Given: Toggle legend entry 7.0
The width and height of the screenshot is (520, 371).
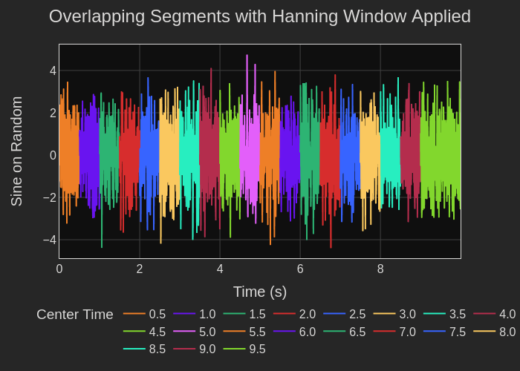Looking at the screenshot, I should click(x=407, y=332).
